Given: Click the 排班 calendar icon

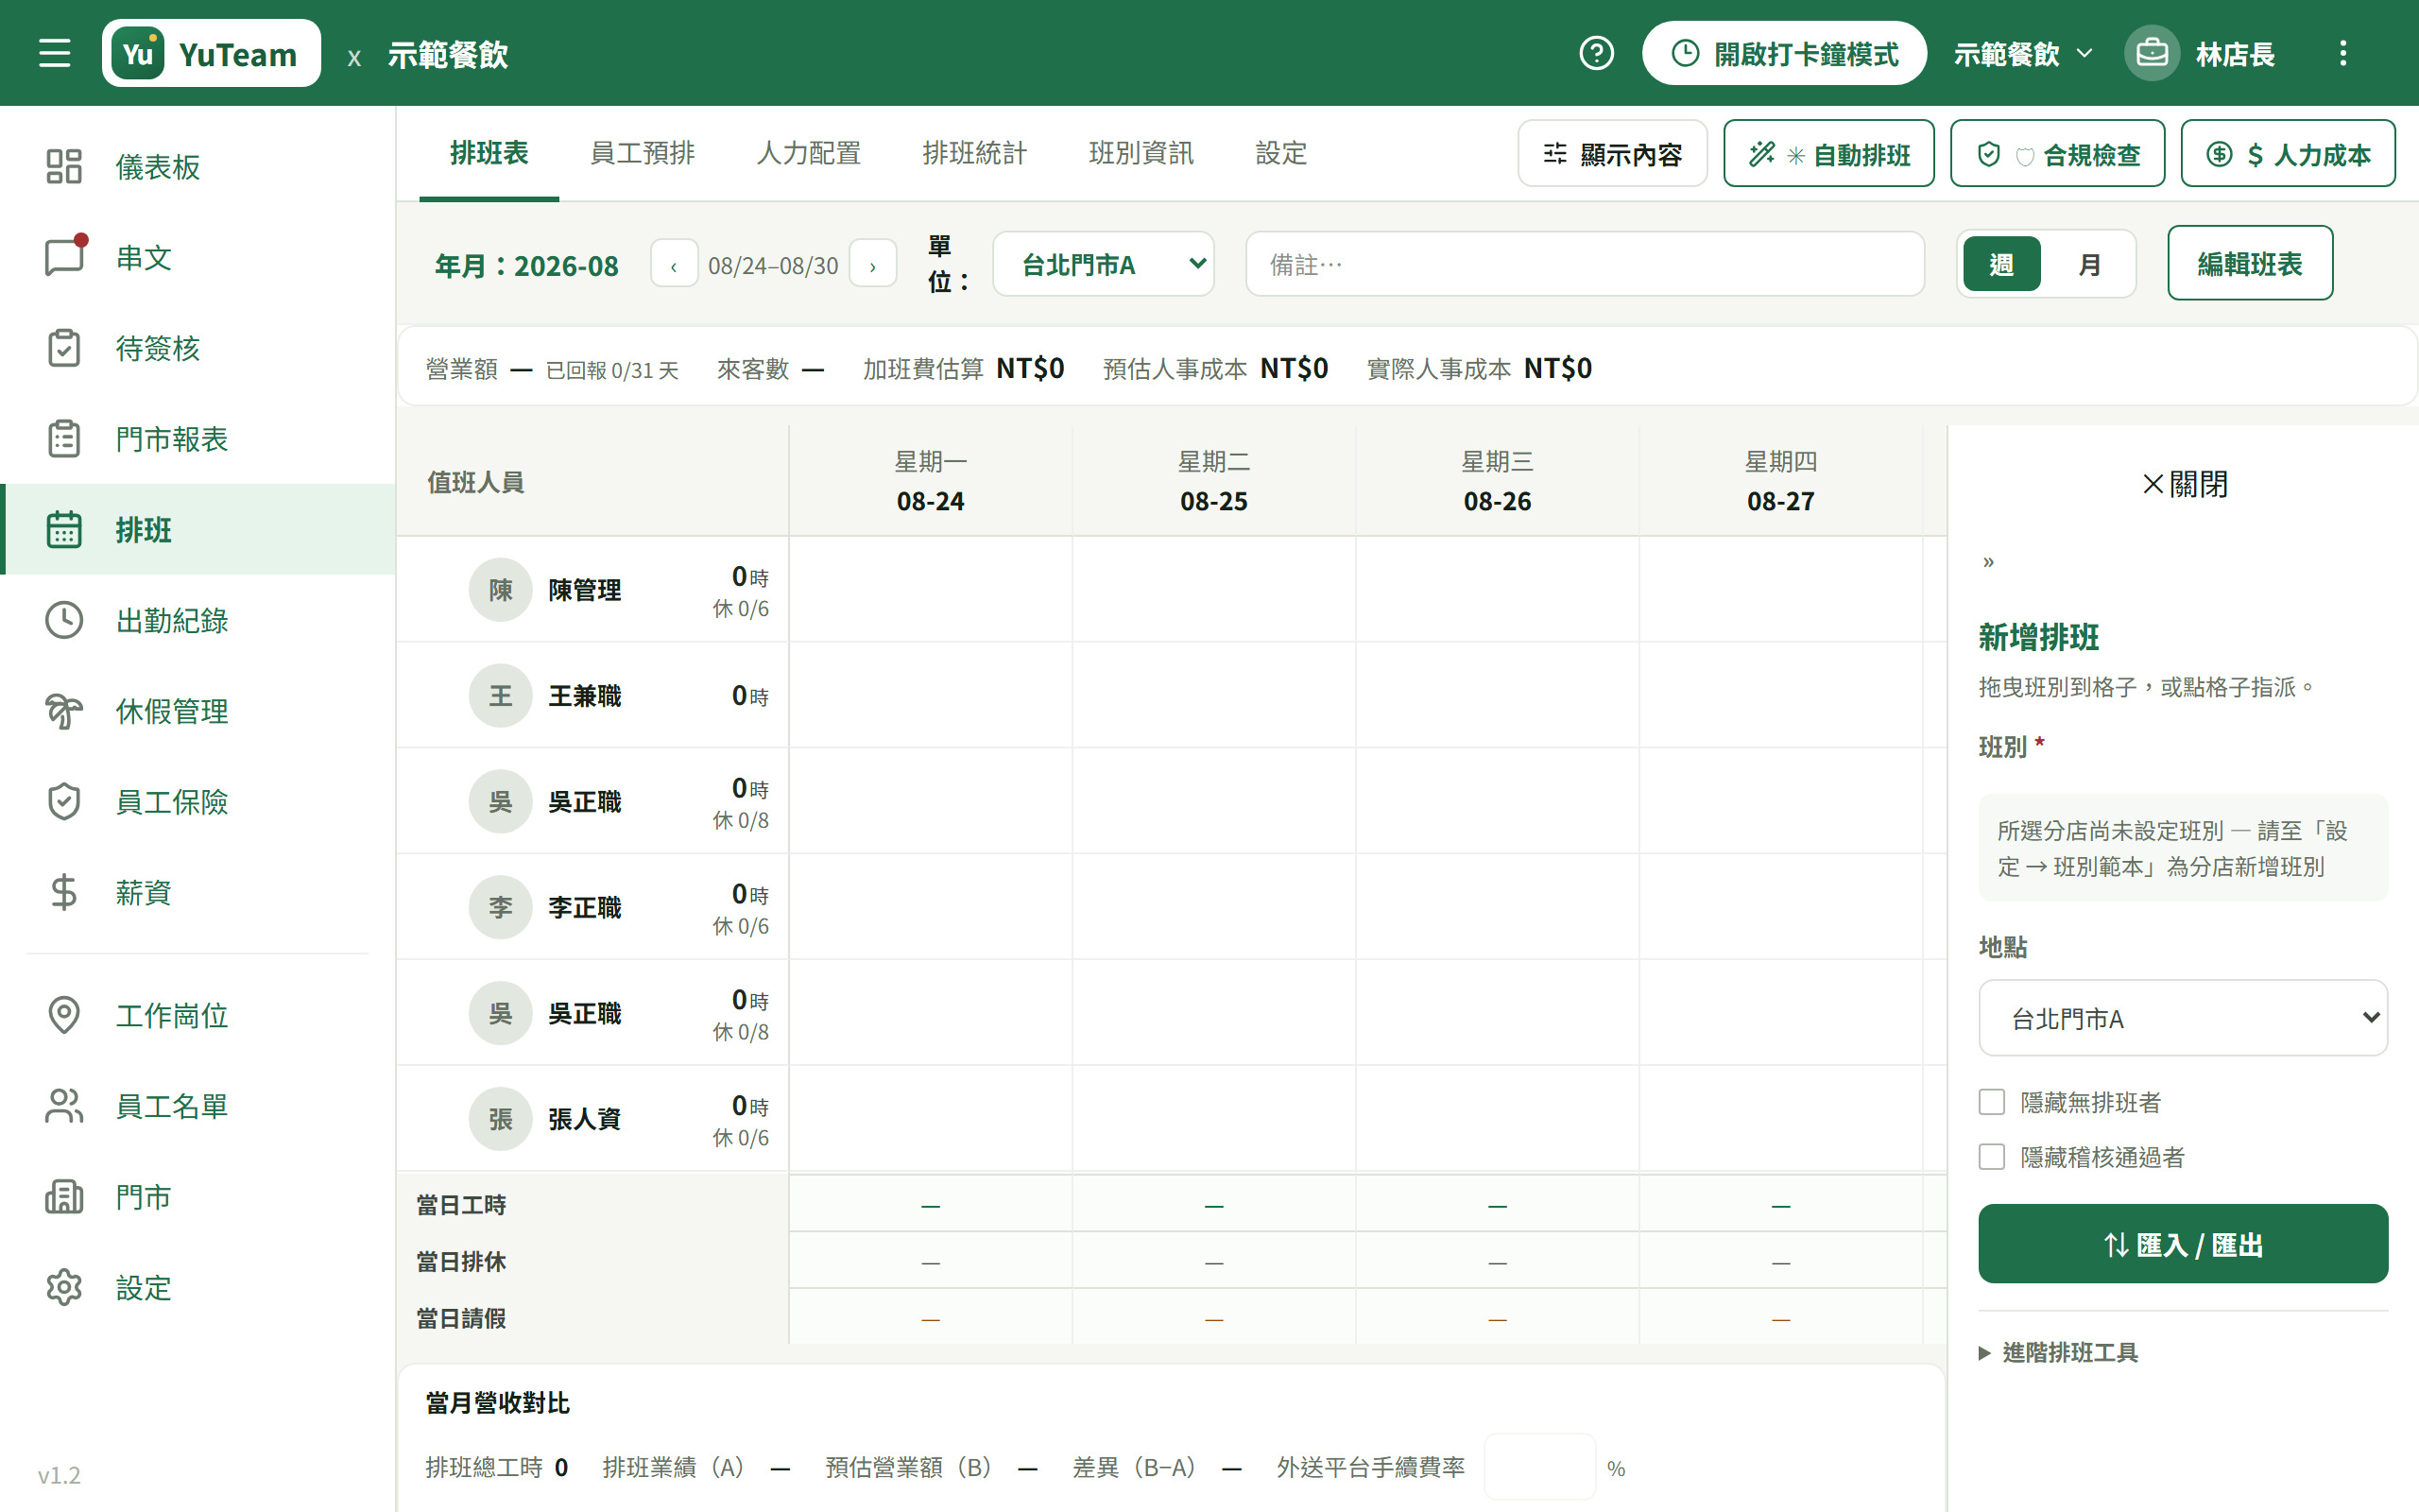Looking at the screenshot, I should [64, 529].
